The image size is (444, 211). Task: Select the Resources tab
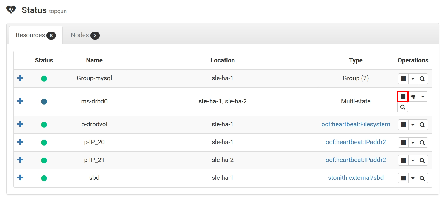point(36,35)
